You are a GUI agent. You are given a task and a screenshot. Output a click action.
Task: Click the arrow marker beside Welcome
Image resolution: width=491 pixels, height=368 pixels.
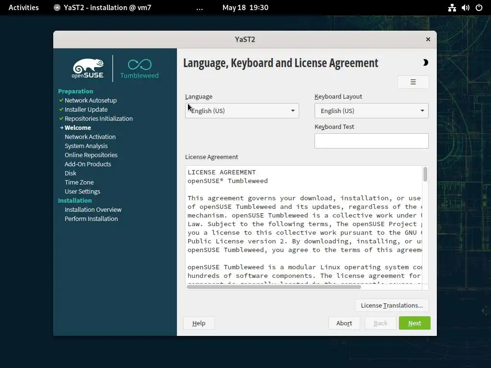point(61,127)
